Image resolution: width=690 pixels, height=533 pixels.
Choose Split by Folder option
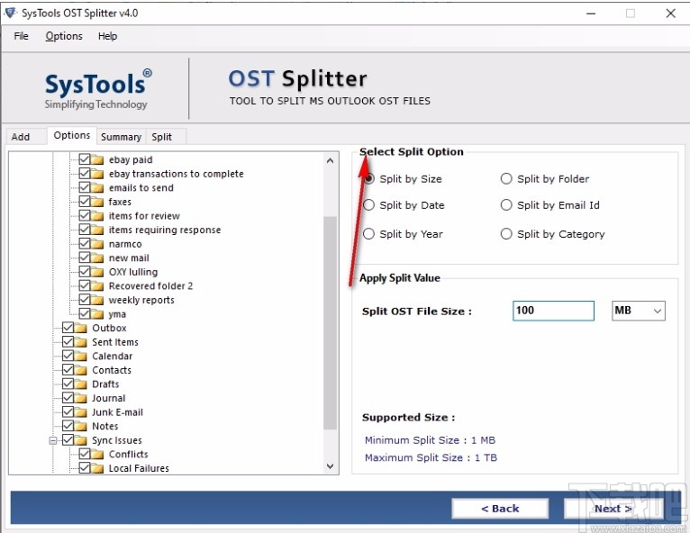click(506, 178)
